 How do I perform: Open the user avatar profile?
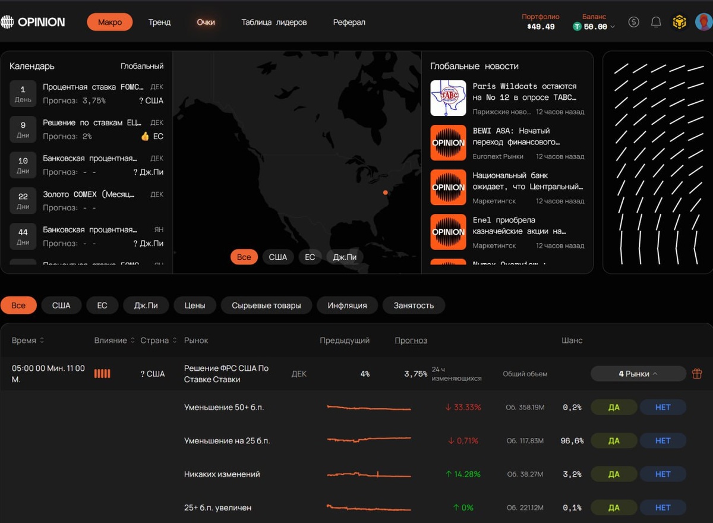[703, 22]
